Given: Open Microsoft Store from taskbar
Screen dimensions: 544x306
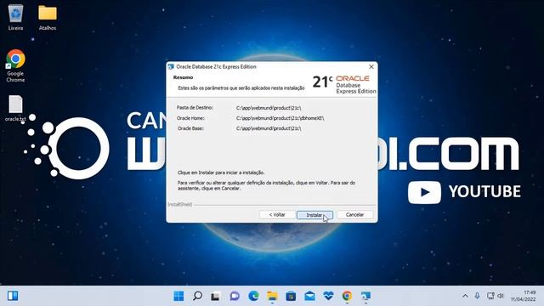Looking at the screenshot, I should point(291,296).
